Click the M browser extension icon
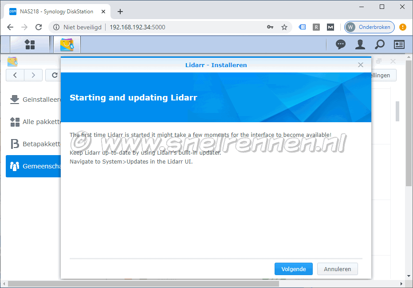The height and width of the screenshot is (288, 413). click(330, 27)
